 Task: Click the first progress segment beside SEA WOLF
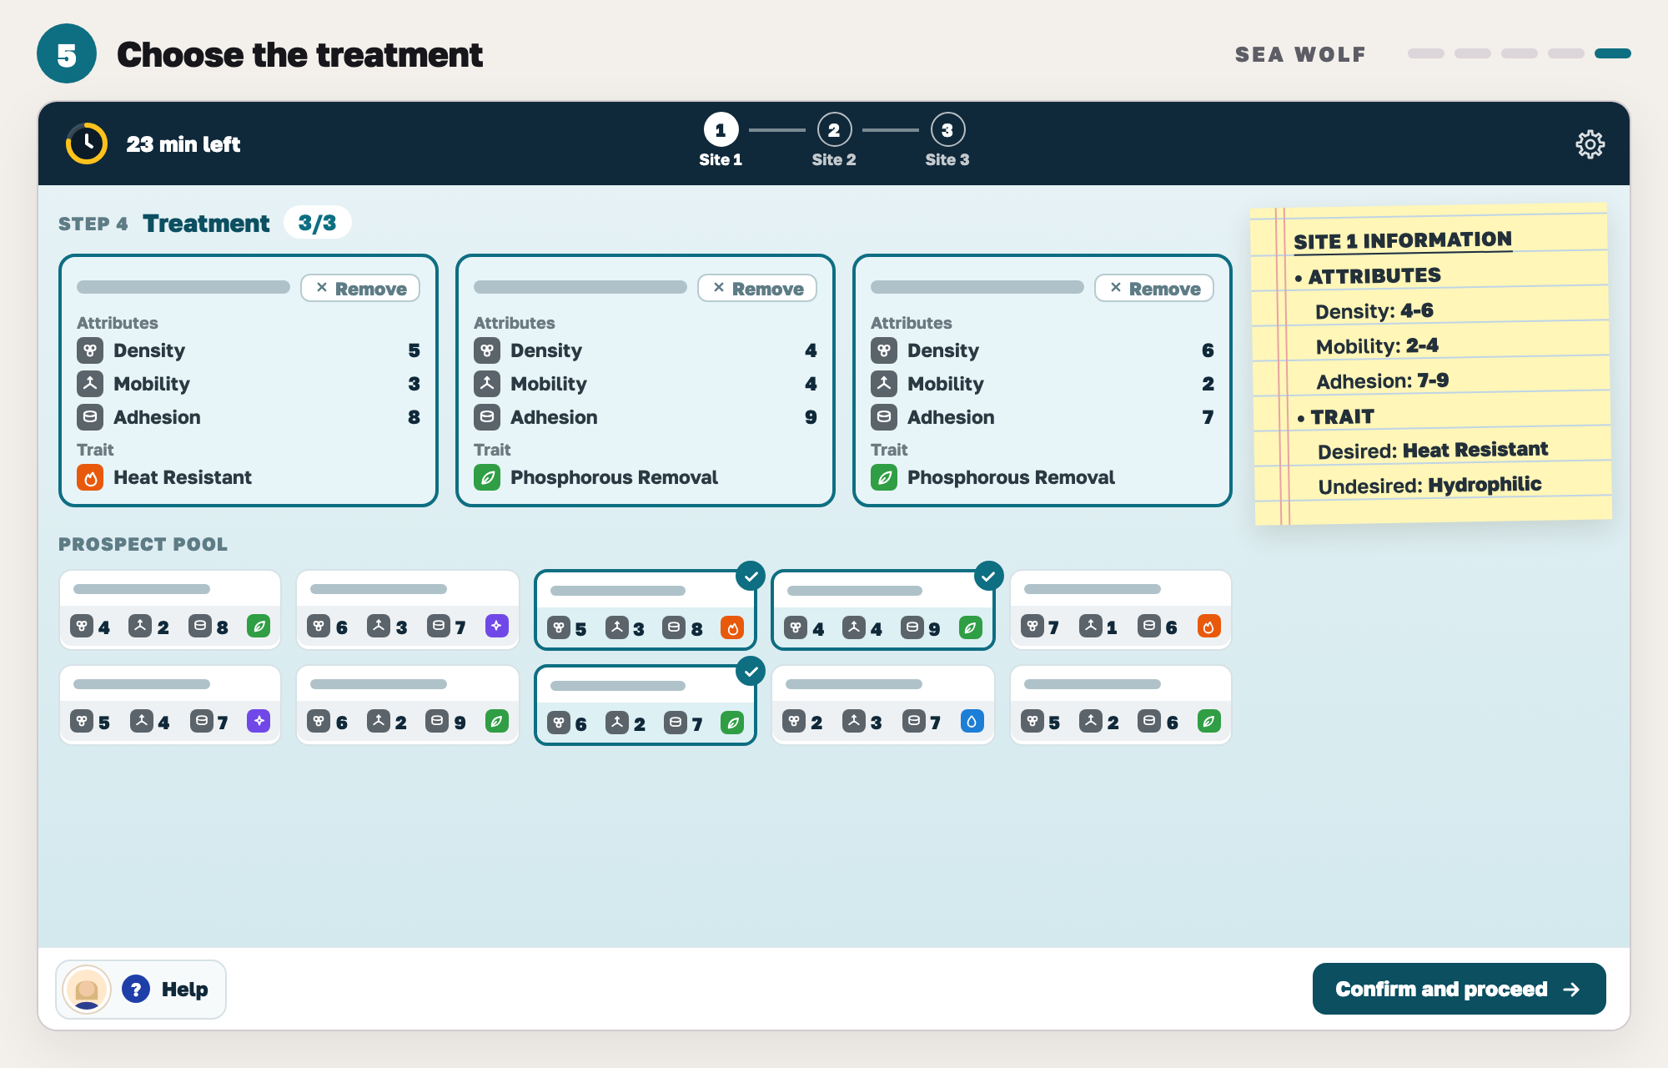pyautogui.click(x=1425, y=53)
